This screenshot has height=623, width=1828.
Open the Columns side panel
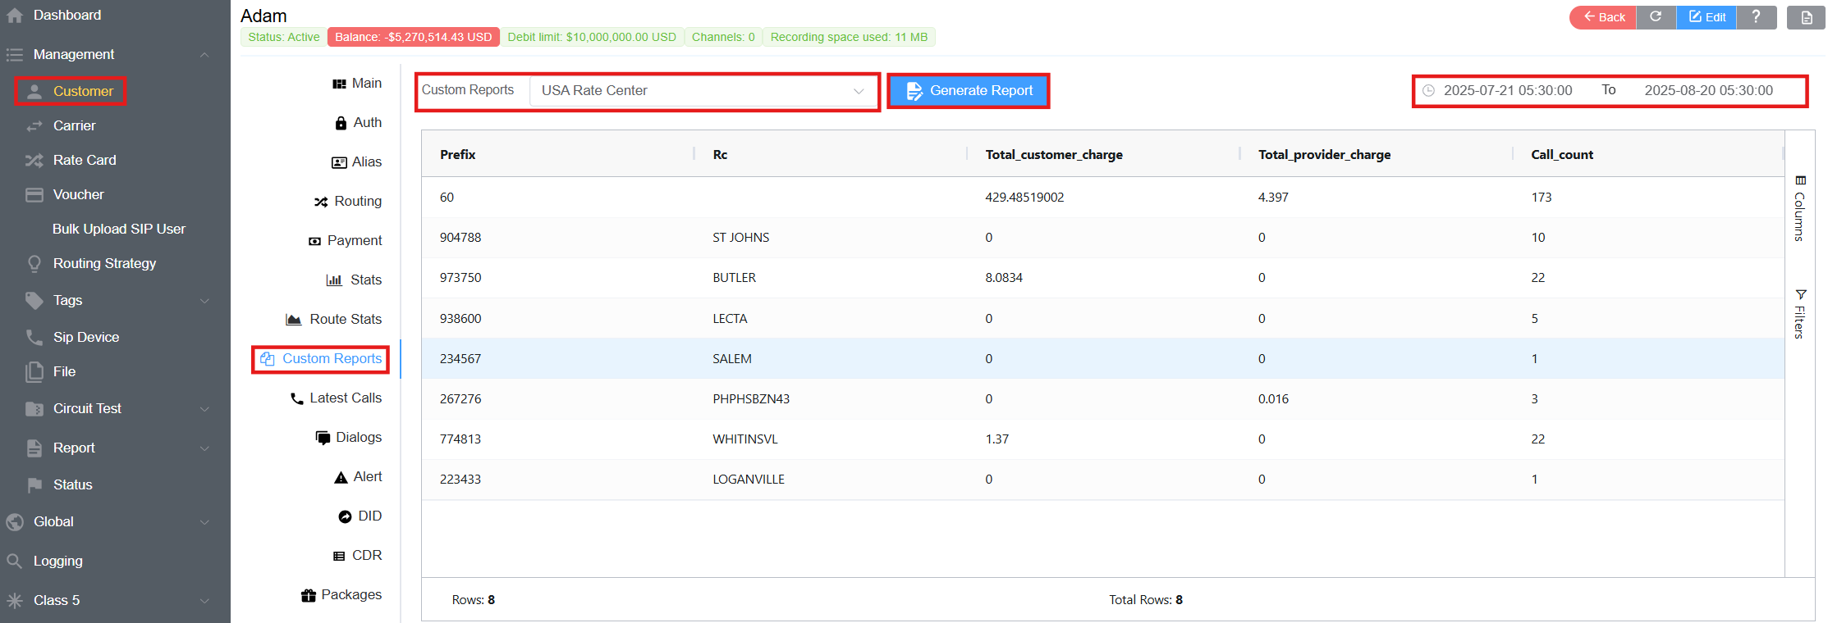pos(1799,209)
